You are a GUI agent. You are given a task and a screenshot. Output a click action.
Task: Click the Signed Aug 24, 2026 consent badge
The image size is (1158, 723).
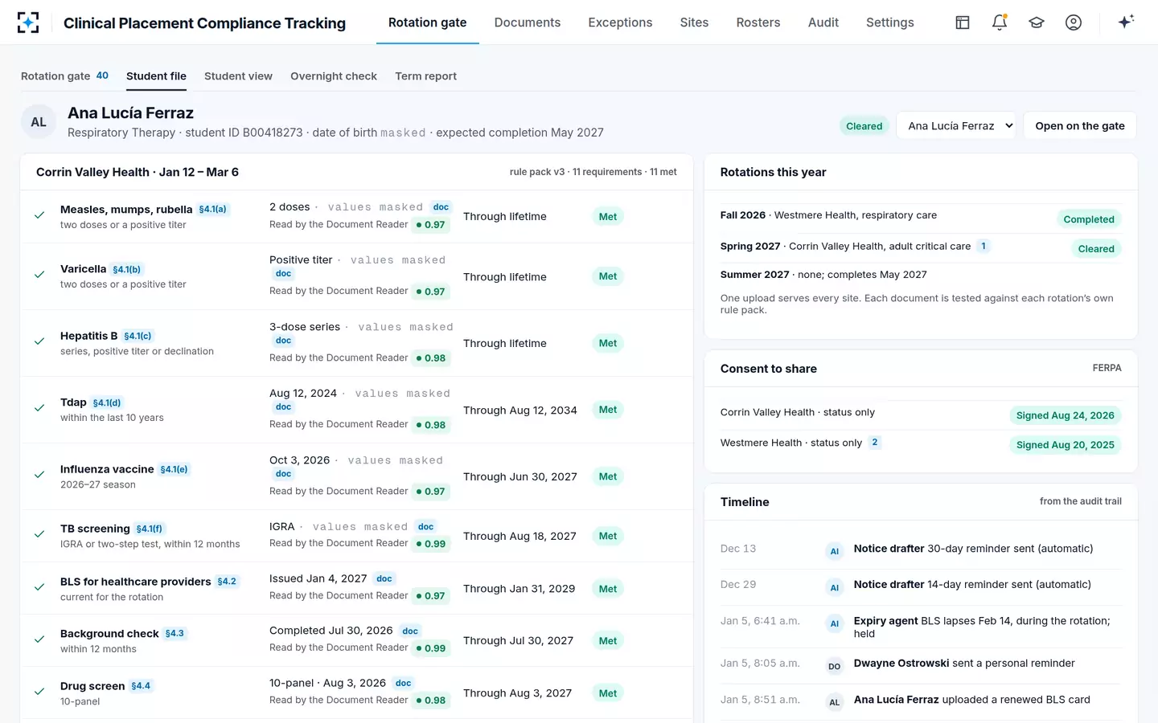point(1066,415)
